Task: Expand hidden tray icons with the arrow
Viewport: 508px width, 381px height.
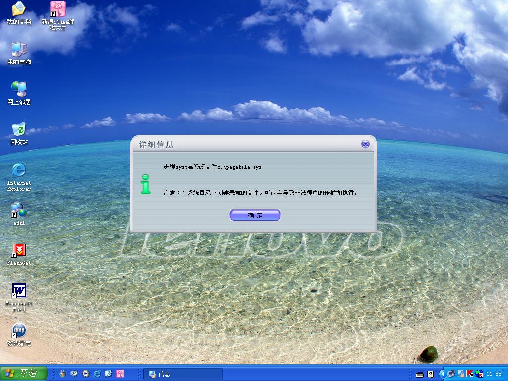Action: pos(443,374)
